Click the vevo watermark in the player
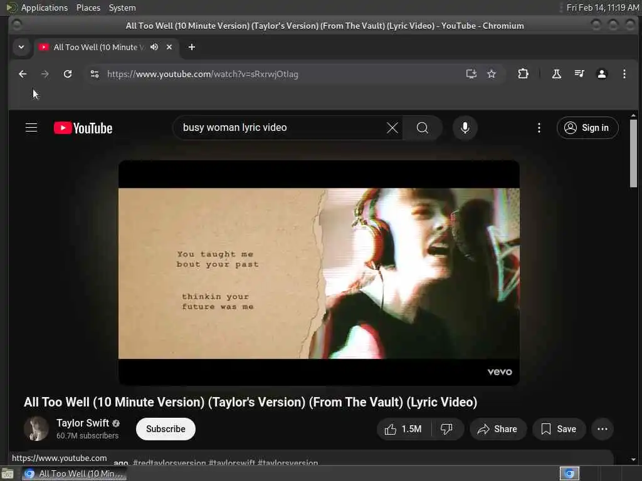Image resolution: width=642 pixels, height=481 pixels. pos(500,372)
